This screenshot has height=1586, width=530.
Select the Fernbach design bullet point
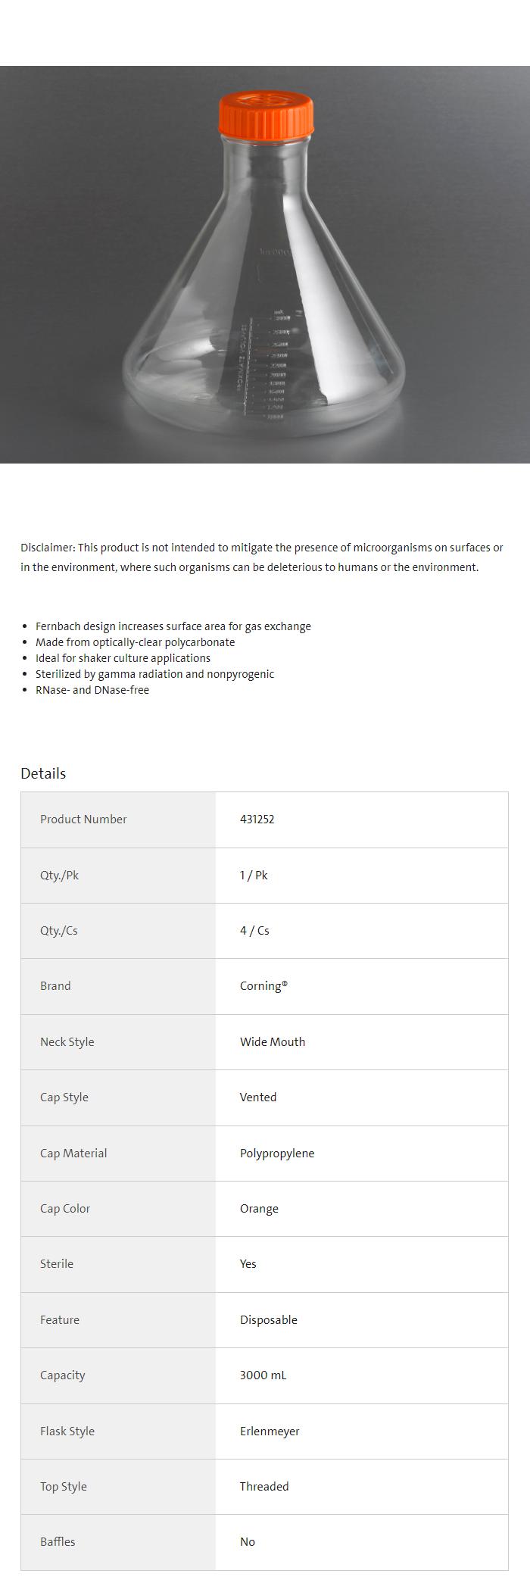[x=173, y=626]
